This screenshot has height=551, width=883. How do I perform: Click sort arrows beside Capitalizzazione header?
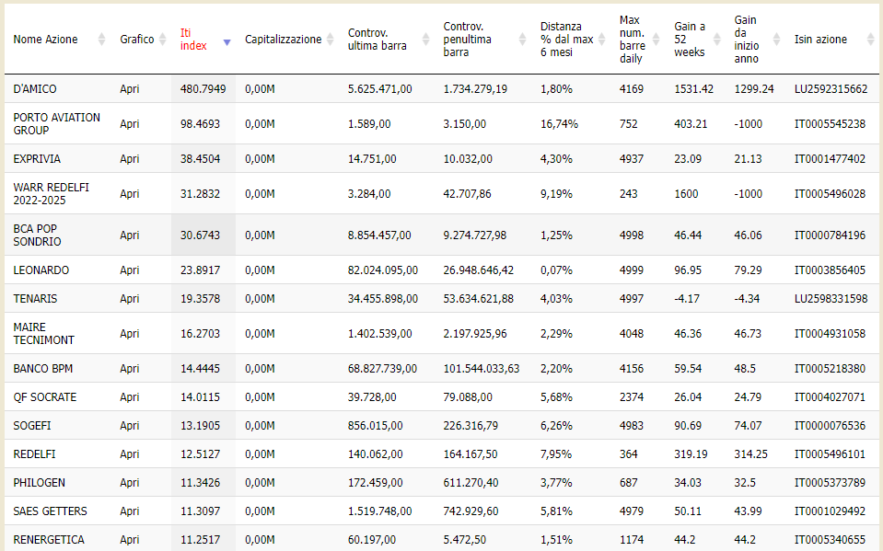click(x=330, y=40)
